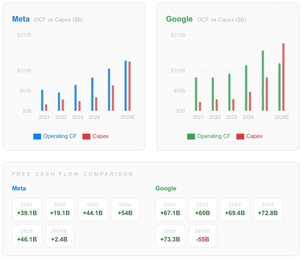Image resolution: width=301 pixels, height=258 pixels.
Task: Click Meta's 2026E blue Operating CF bar
Action: tap(126, 86)
